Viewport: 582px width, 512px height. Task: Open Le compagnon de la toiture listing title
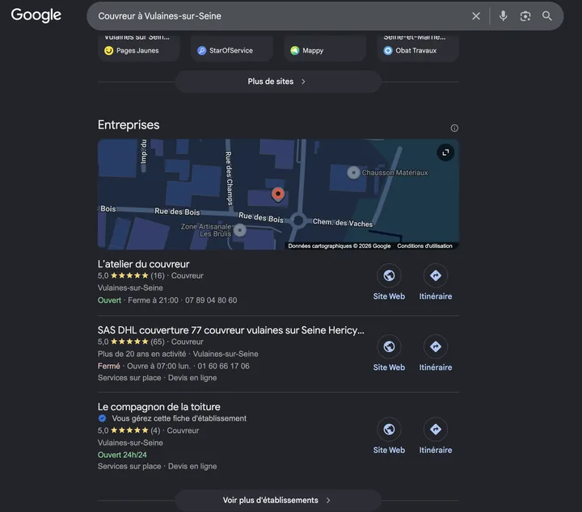point(159,407)
